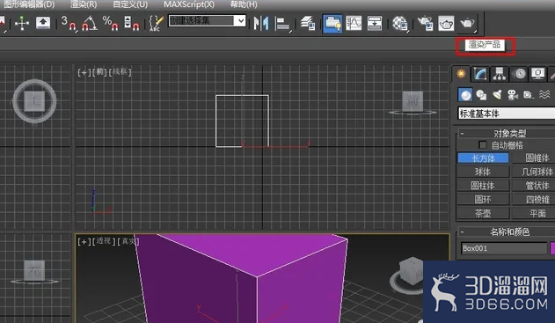This screenshot has width=555, height=323.
Task: Switch to the Display panel tab
Action: (x=538, y=74)
